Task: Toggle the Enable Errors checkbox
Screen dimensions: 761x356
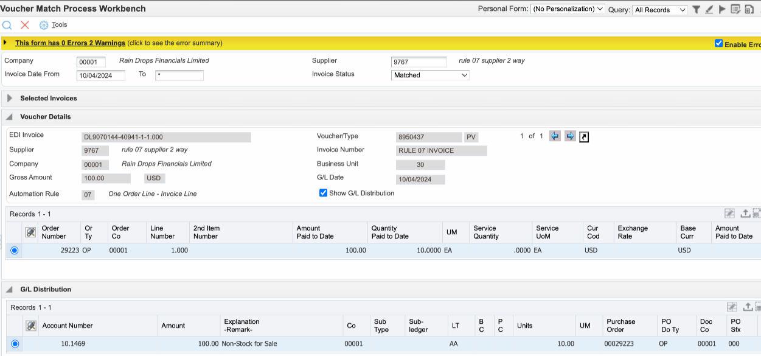Action: coord(719,43)
